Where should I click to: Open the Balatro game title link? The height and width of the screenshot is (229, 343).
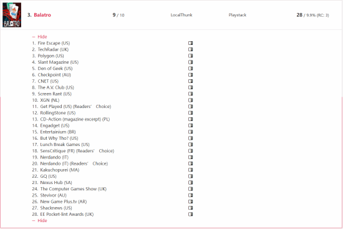click(42, 15)
